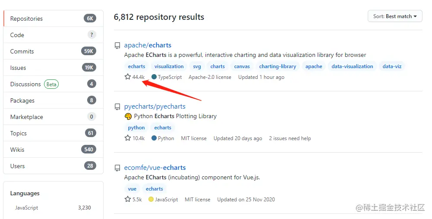Click the star icon for apache/echarts

128,77
